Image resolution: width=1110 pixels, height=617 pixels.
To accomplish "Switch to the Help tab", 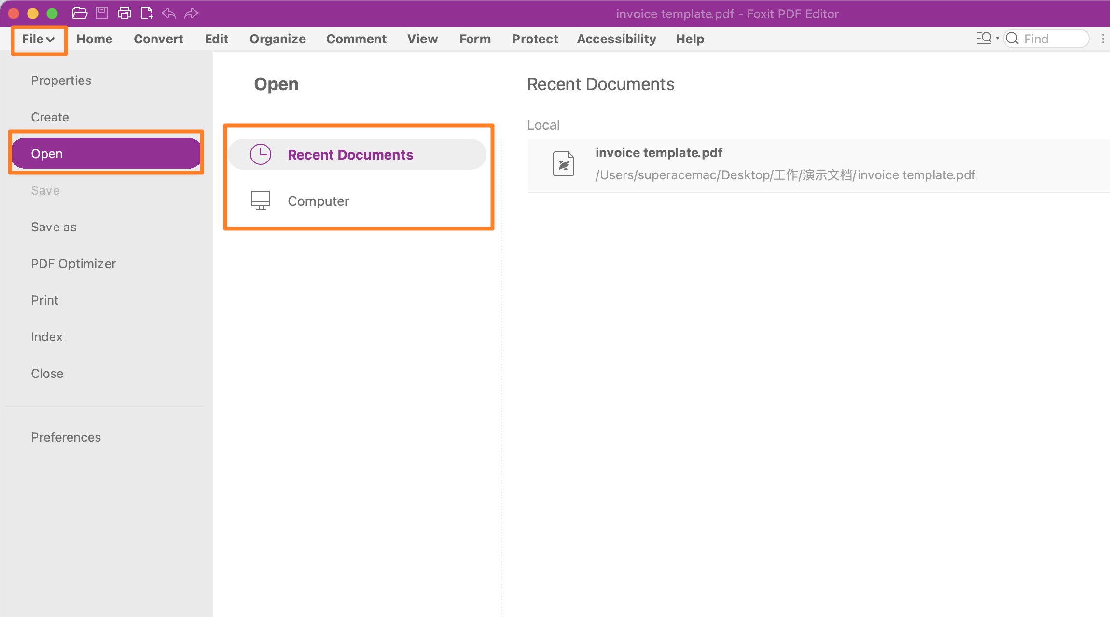I will [x=690, y=39].
